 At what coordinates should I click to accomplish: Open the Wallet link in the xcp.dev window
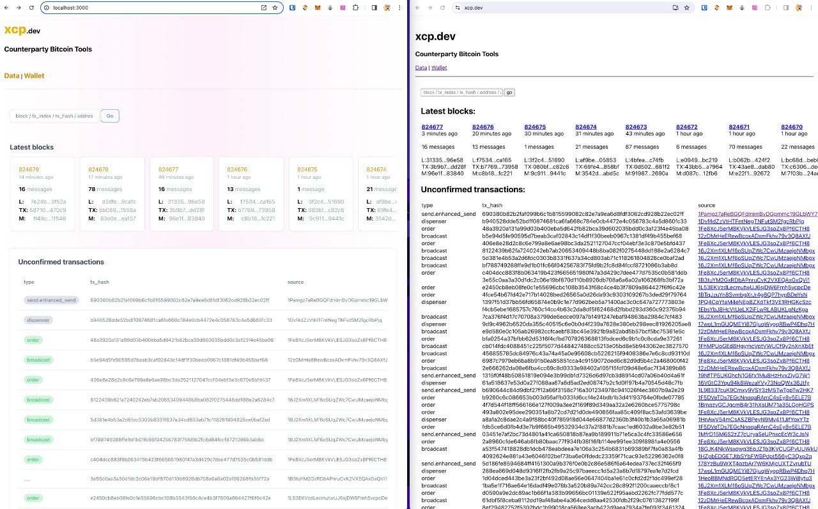[x=439, y=68]
